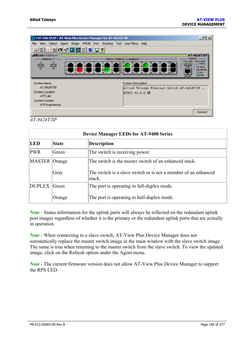Click the blue book toolbar icon

[x=90, y=50]
